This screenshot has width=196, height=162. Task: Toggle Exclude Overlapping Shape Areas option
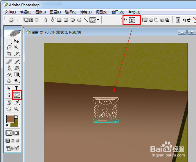[x=167, y=20]
